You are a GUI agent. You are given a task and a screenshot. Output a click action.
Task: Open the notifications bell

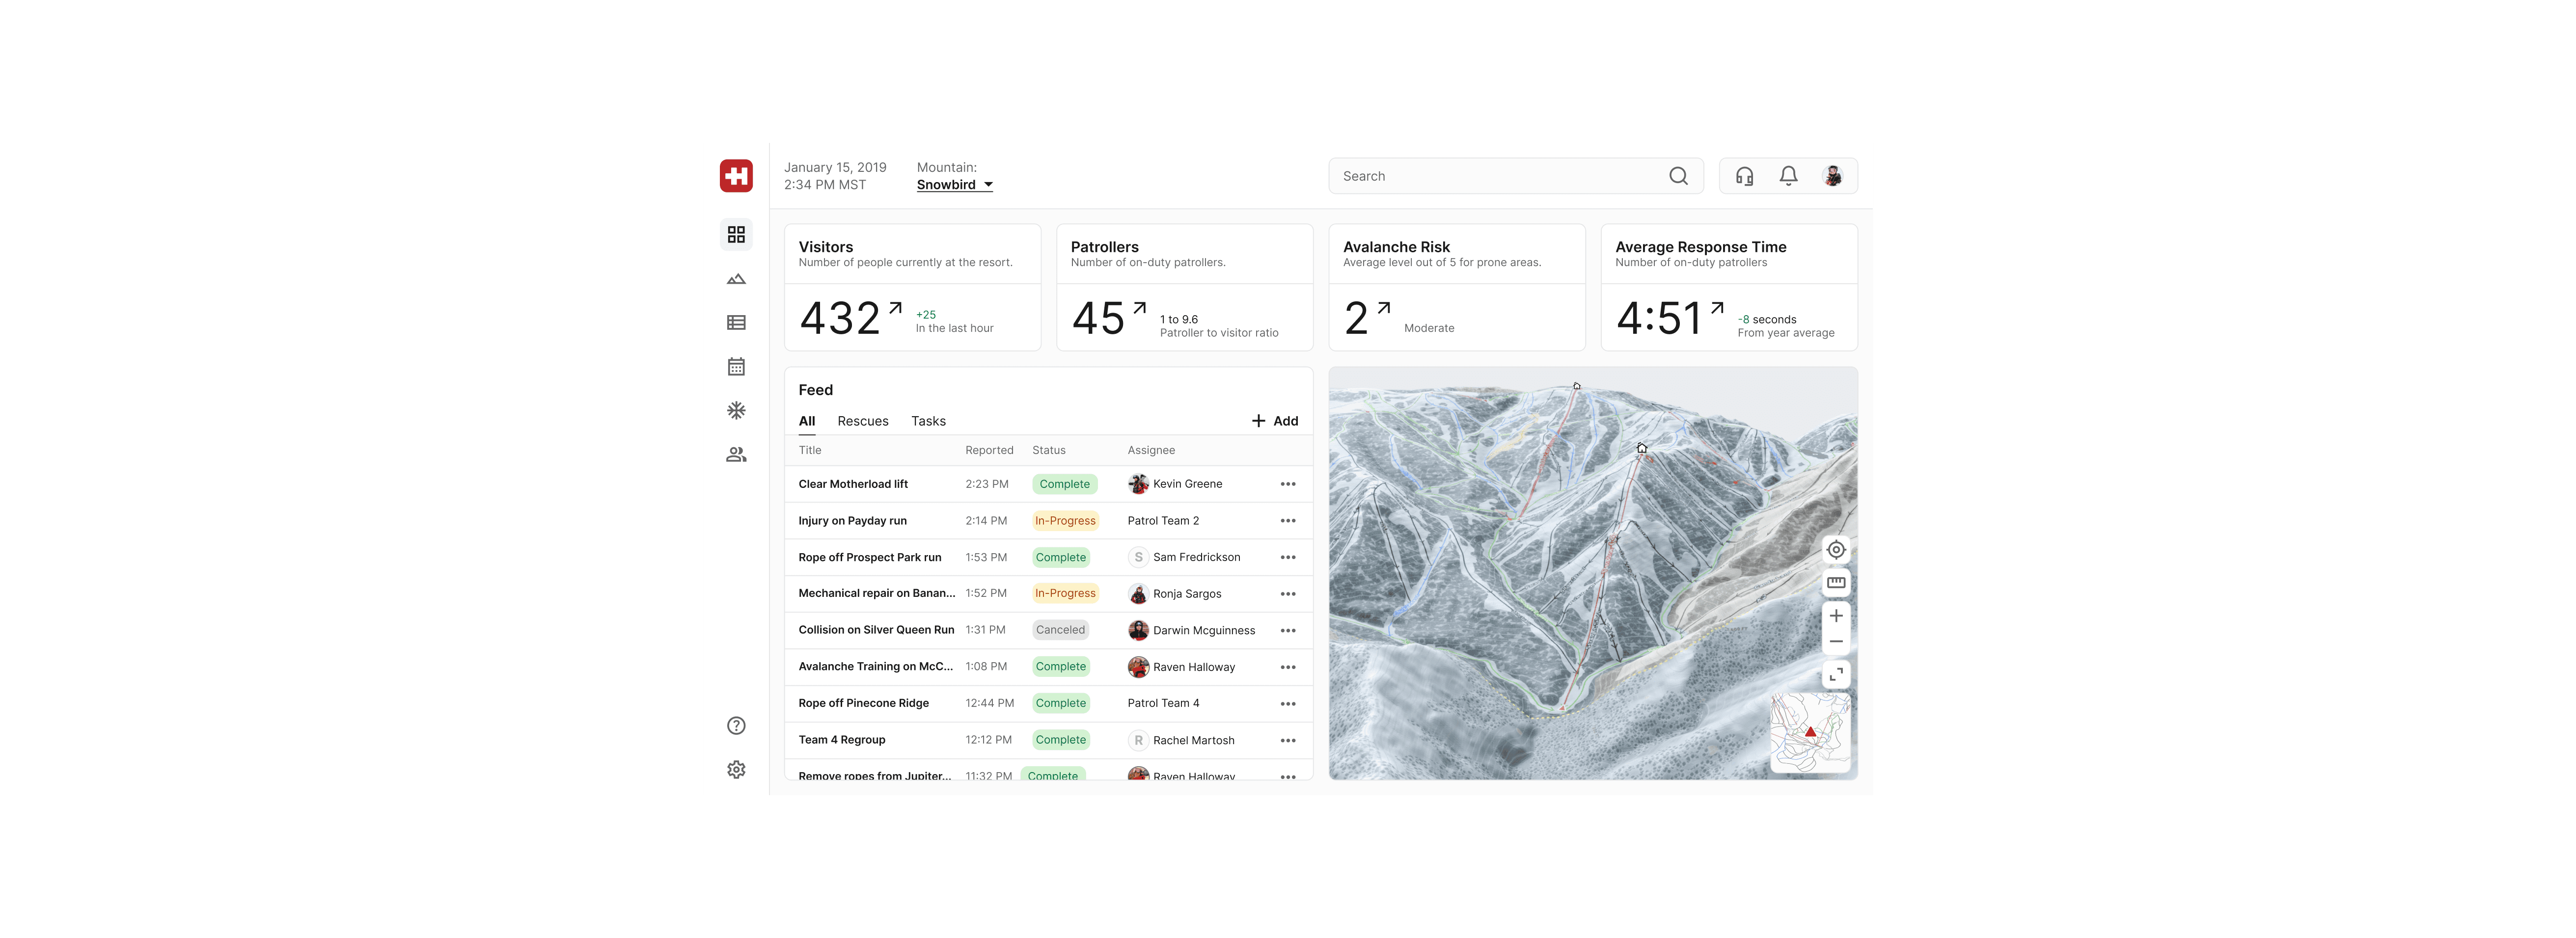click(x=1788, y=176)
